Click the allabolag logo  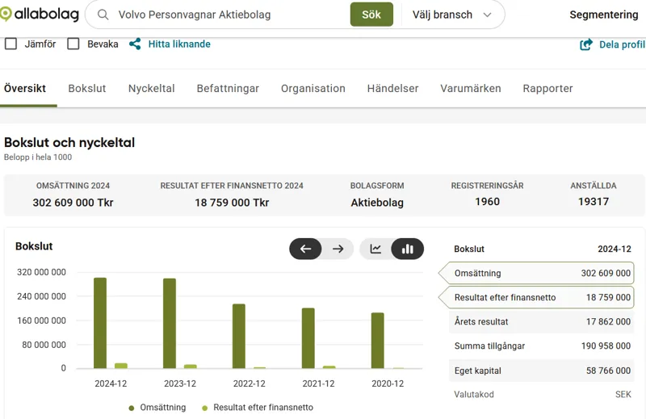pos(39,15)
